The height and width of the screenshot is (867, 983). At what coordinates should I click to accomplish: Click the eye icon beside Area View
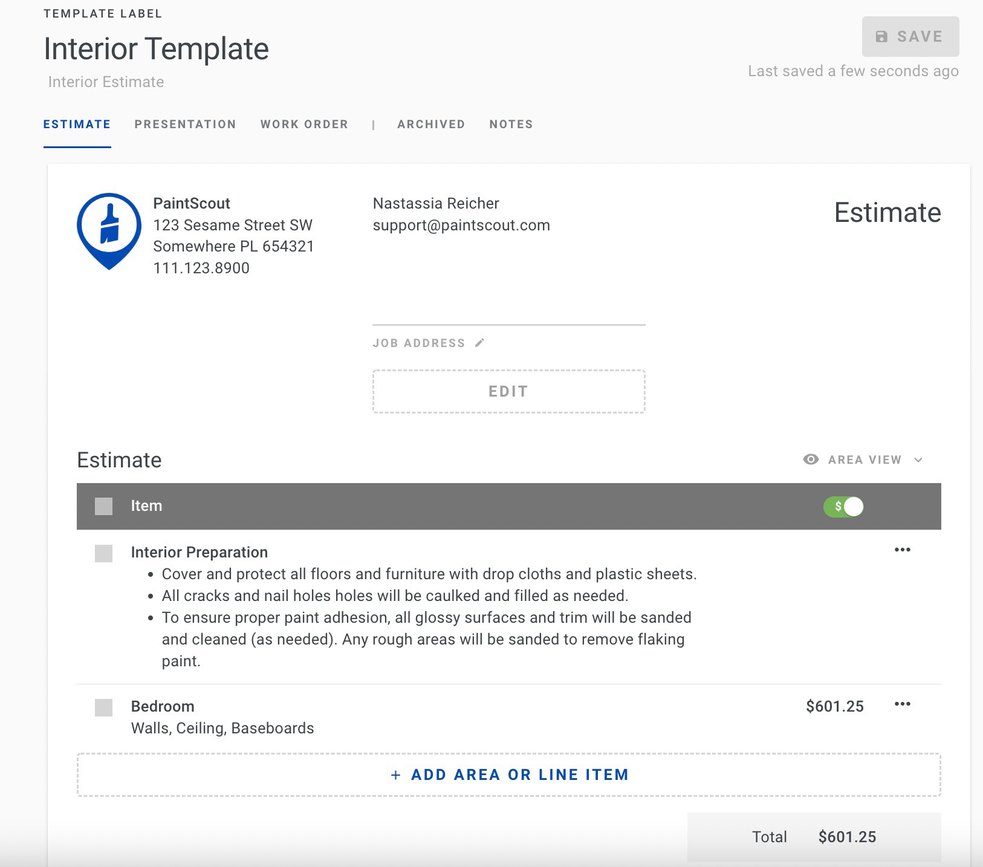pos(811,459)
